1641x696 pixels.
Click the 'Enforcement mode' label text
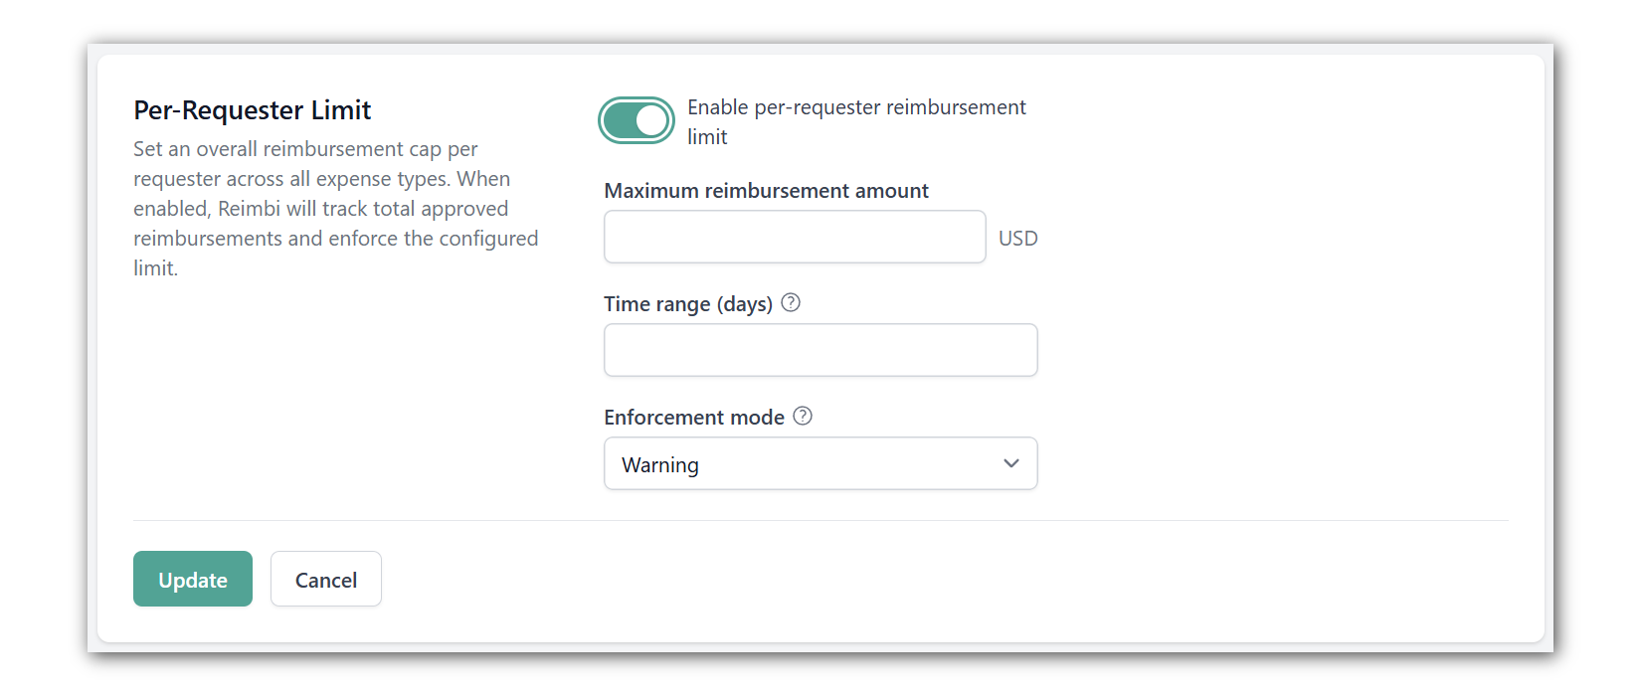694,418
